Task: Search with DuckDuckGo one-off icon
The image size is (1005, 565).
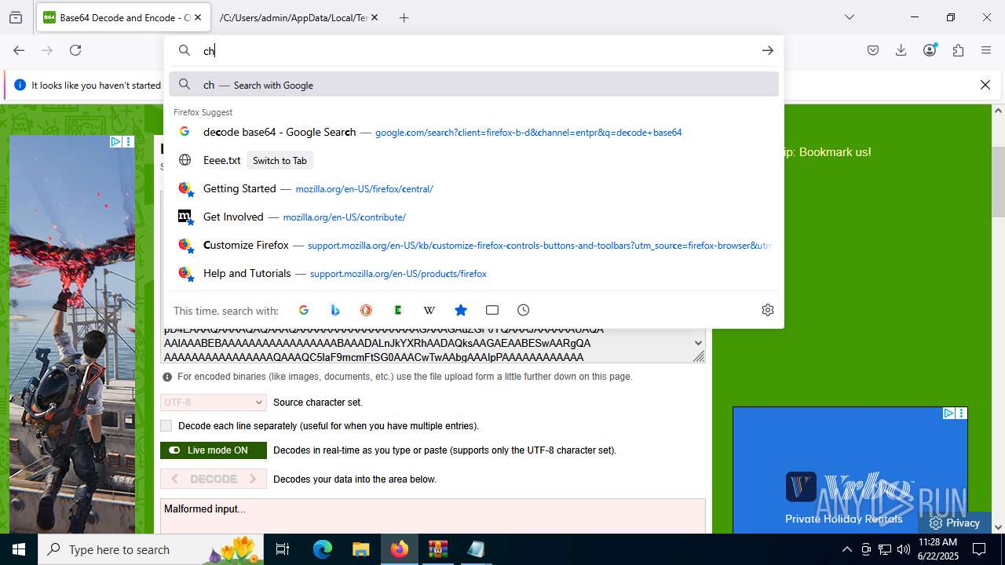Action: [366, 310]
